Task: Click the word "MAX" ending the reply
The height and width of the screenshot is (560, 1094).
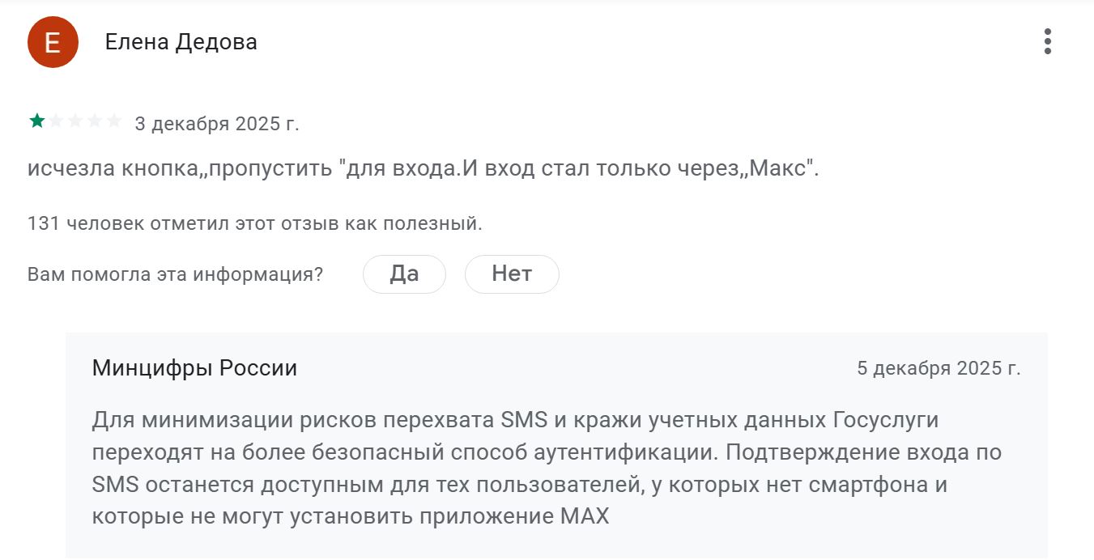Action: point(584,516)
